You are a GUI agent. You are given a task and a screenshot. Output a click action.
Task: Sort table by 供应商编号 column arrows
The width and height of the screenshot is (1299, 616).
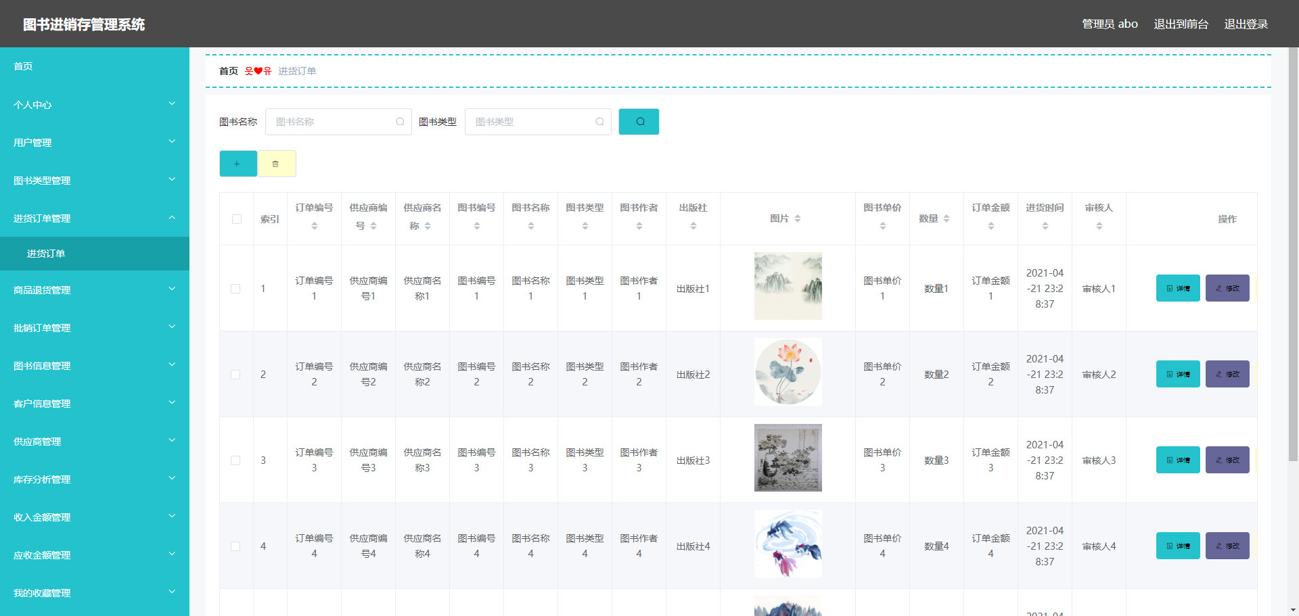[x=373, y=226]
